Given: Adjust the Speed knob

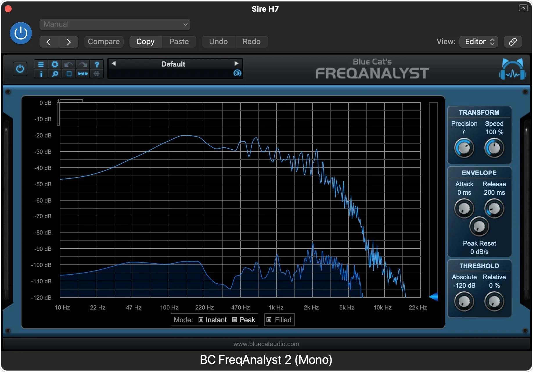Looking at the screenshot, I should click(x=494, y=148).
